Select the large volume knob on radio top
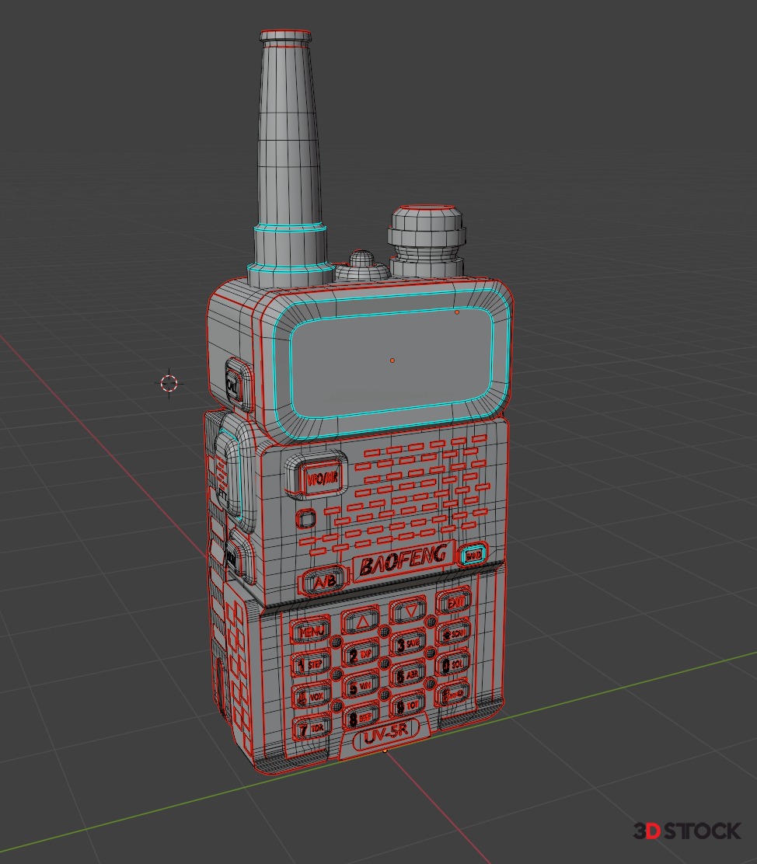The image size is (757, 864). [427, 240]
